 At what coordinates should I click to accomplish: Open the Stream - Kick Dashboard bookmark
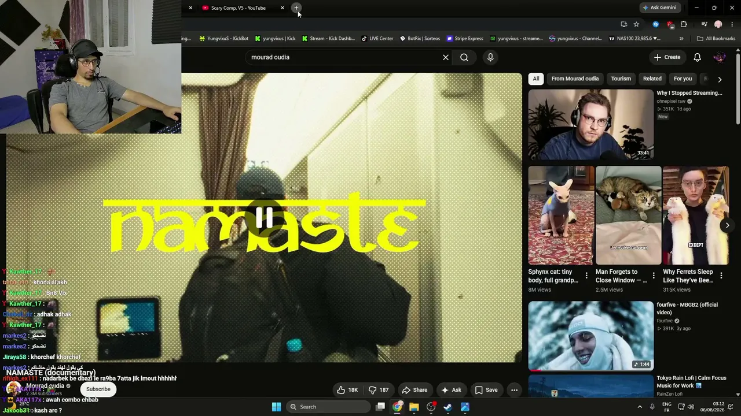[x=328, y=39]
